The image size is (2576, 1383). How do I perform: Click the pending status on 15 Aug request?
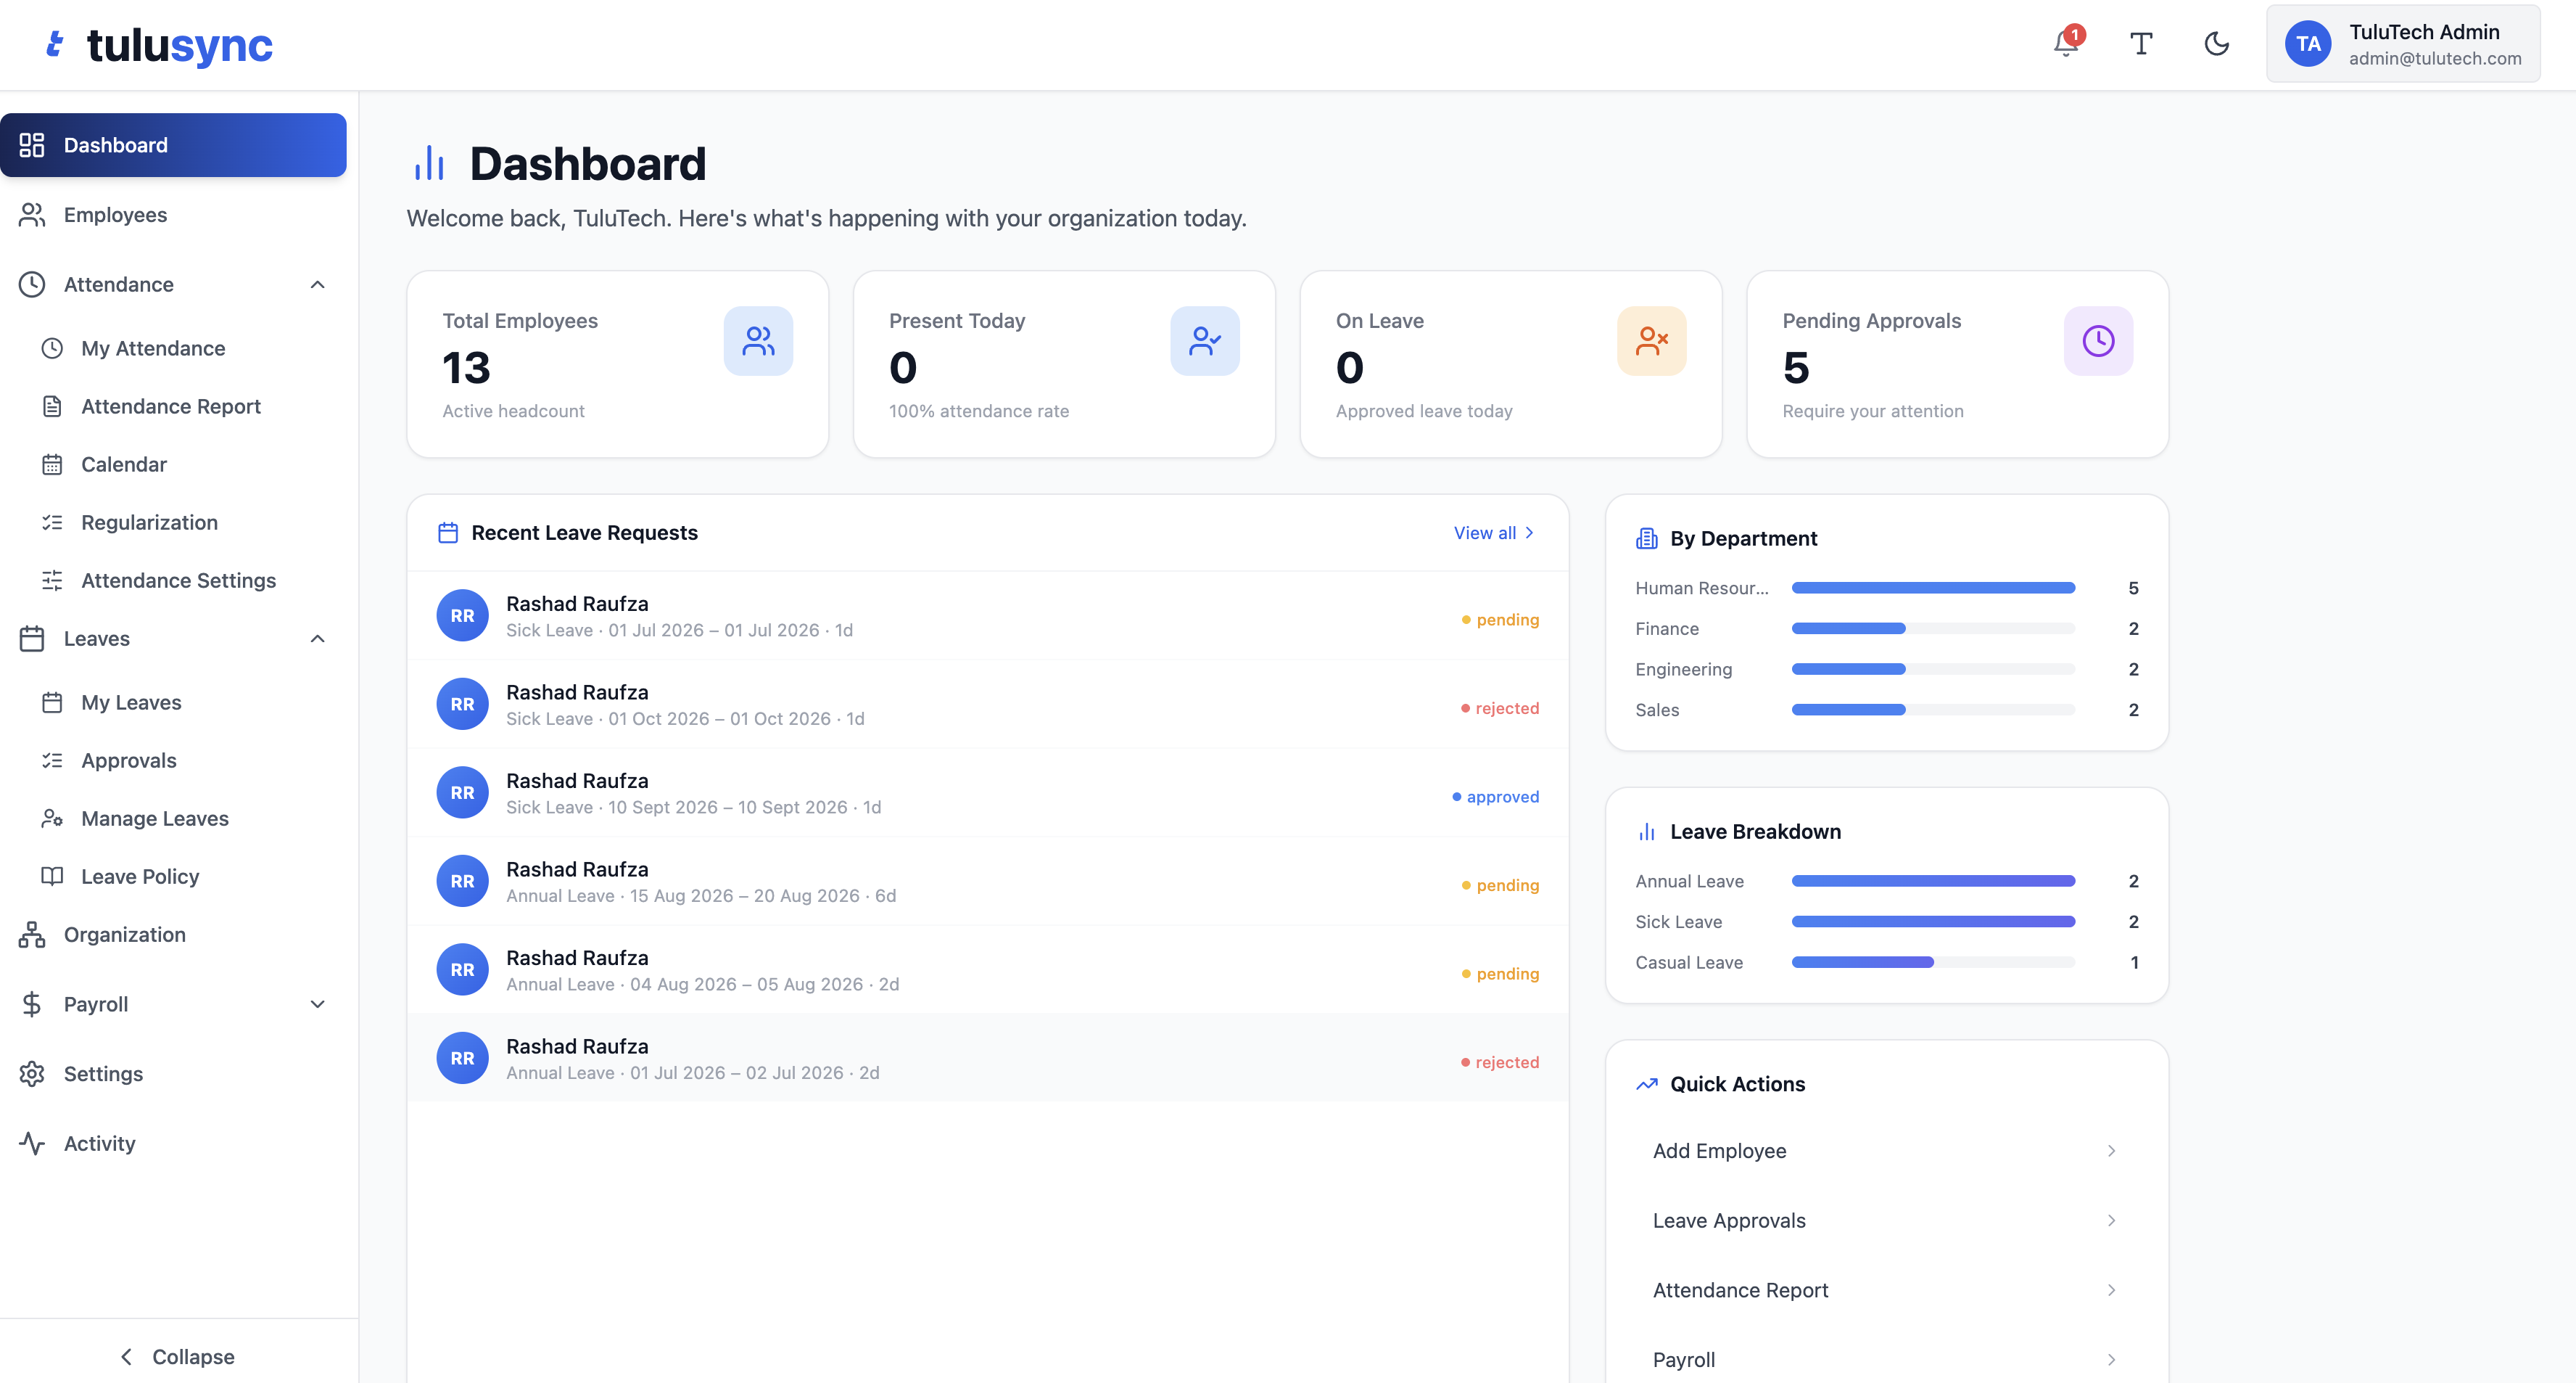(1500, 886)
